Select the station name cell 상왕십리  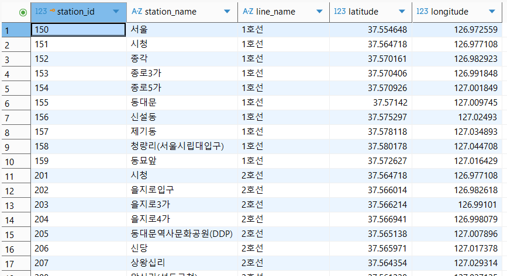(x=182, y=263)
